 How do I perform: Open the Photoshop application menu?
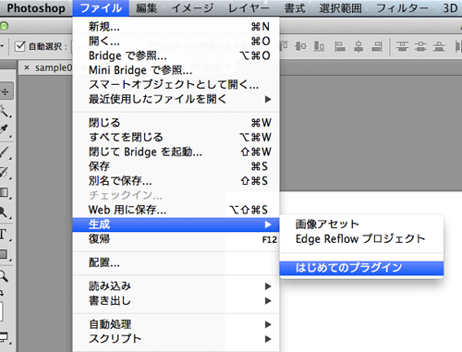(x=36, y=8)
